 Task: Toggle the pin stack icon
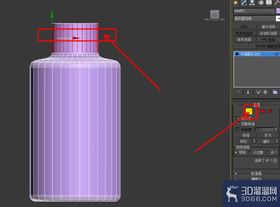coord(238,92)
